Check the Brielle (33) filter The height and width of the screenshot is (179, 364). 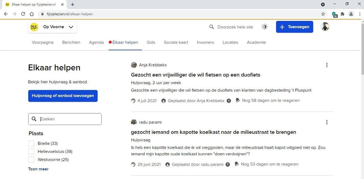[x=31, y=144]
